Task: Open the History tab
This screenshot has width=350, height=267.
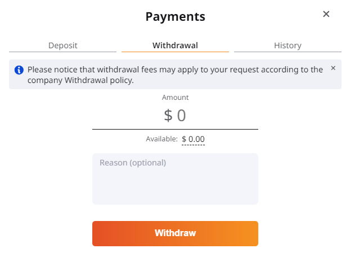Action: (288, 45)
